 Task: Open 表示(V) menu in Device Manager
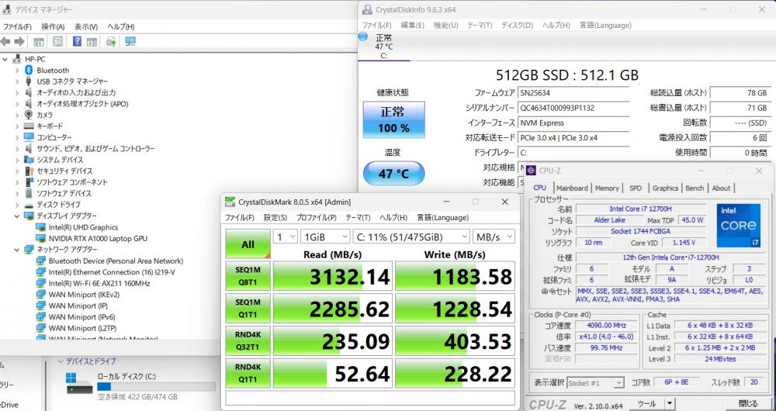(86, 26)
